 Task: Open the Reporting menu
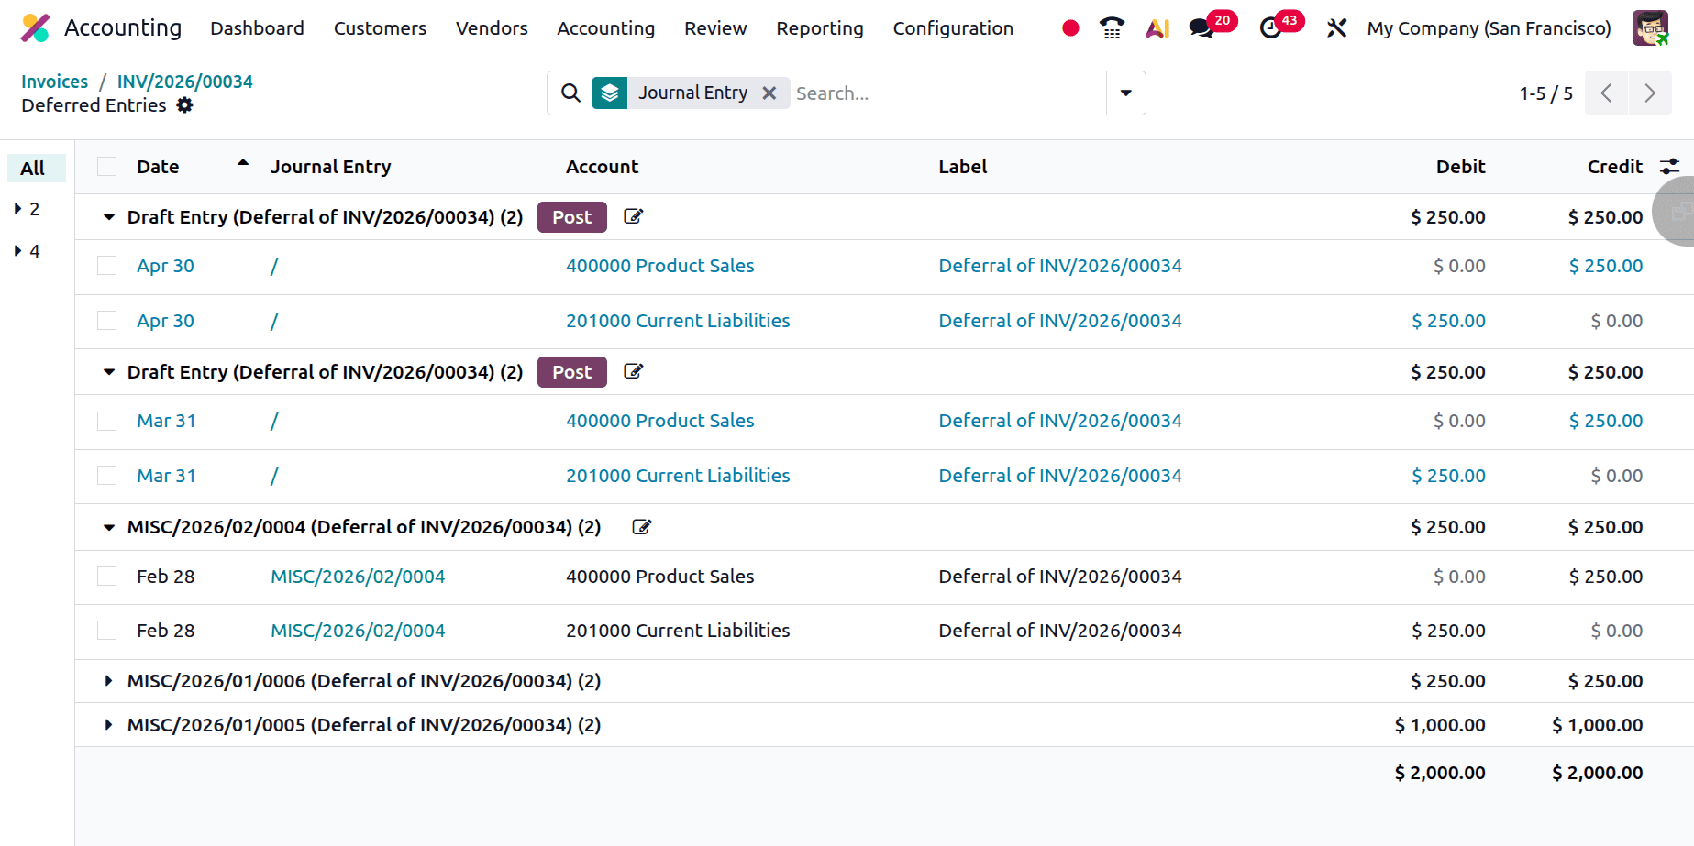(x=819, y=28)
